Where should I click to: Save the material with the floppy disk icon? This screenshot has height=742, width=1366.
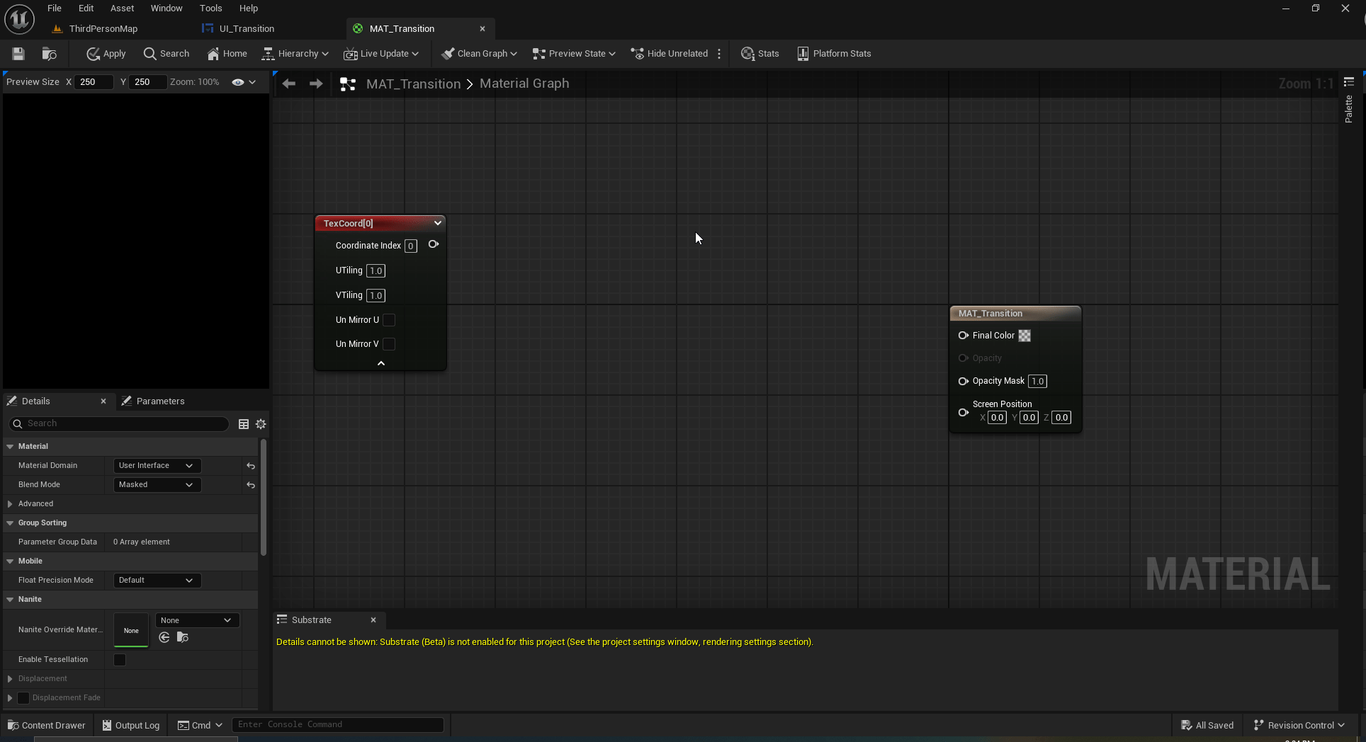18,54
